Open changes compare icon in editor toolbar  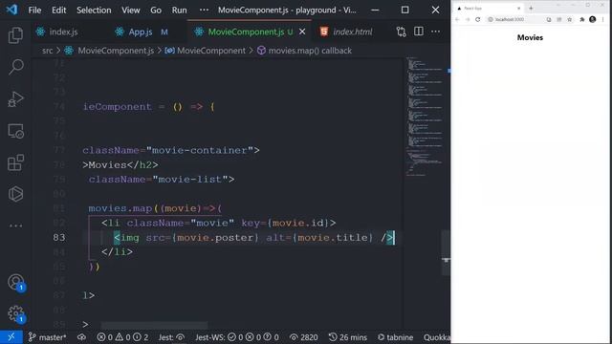401,32
